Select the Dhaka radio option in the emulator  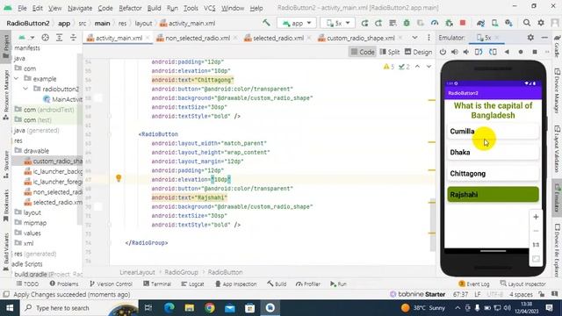493,152
